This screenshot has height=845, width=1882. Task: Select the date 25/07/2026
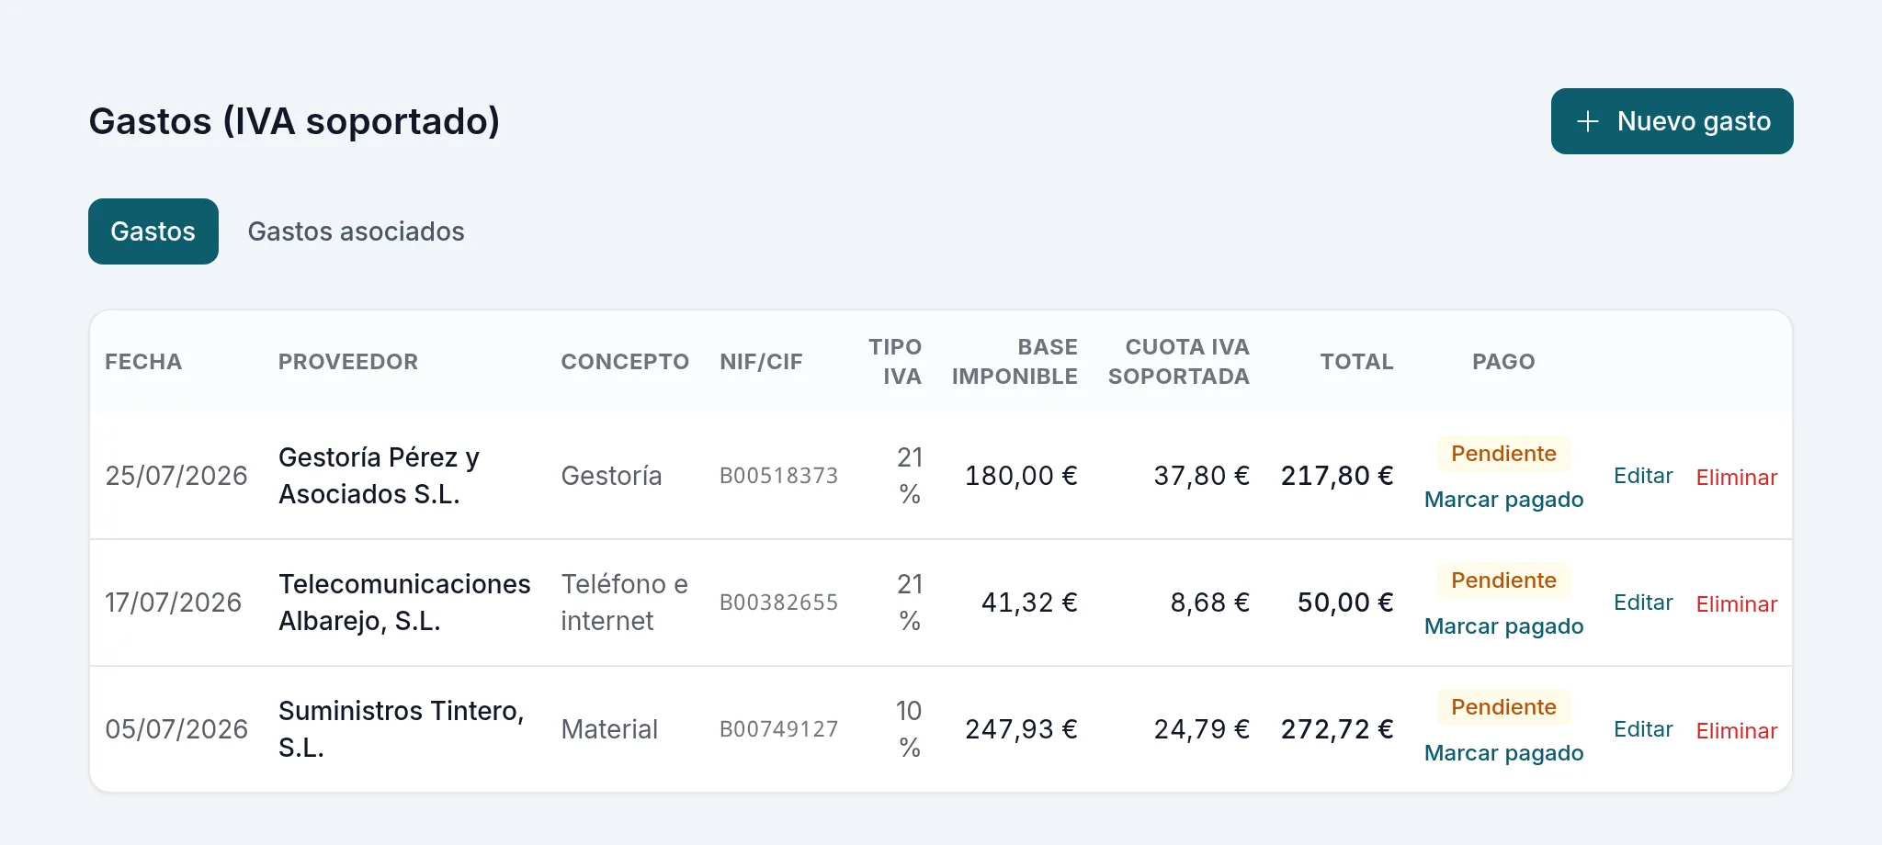click(x=176, y=476)
